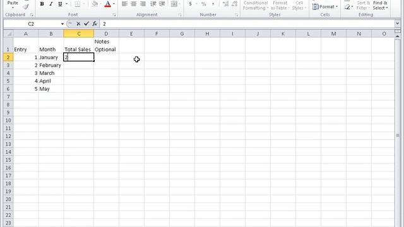Apply Comma Style format
The width and height of the screenshot is (404, 227).
click(213, 4)
